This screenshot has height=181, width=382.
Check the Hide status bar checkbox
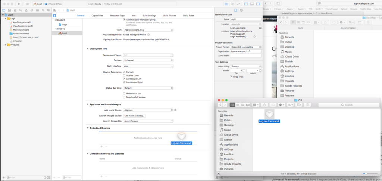124,93
